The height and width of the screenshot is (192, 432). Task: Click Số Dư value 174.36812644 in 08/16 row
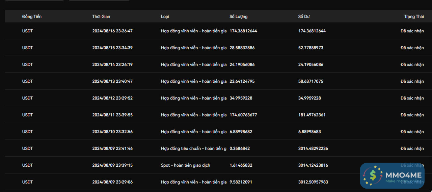coord(312,31)
